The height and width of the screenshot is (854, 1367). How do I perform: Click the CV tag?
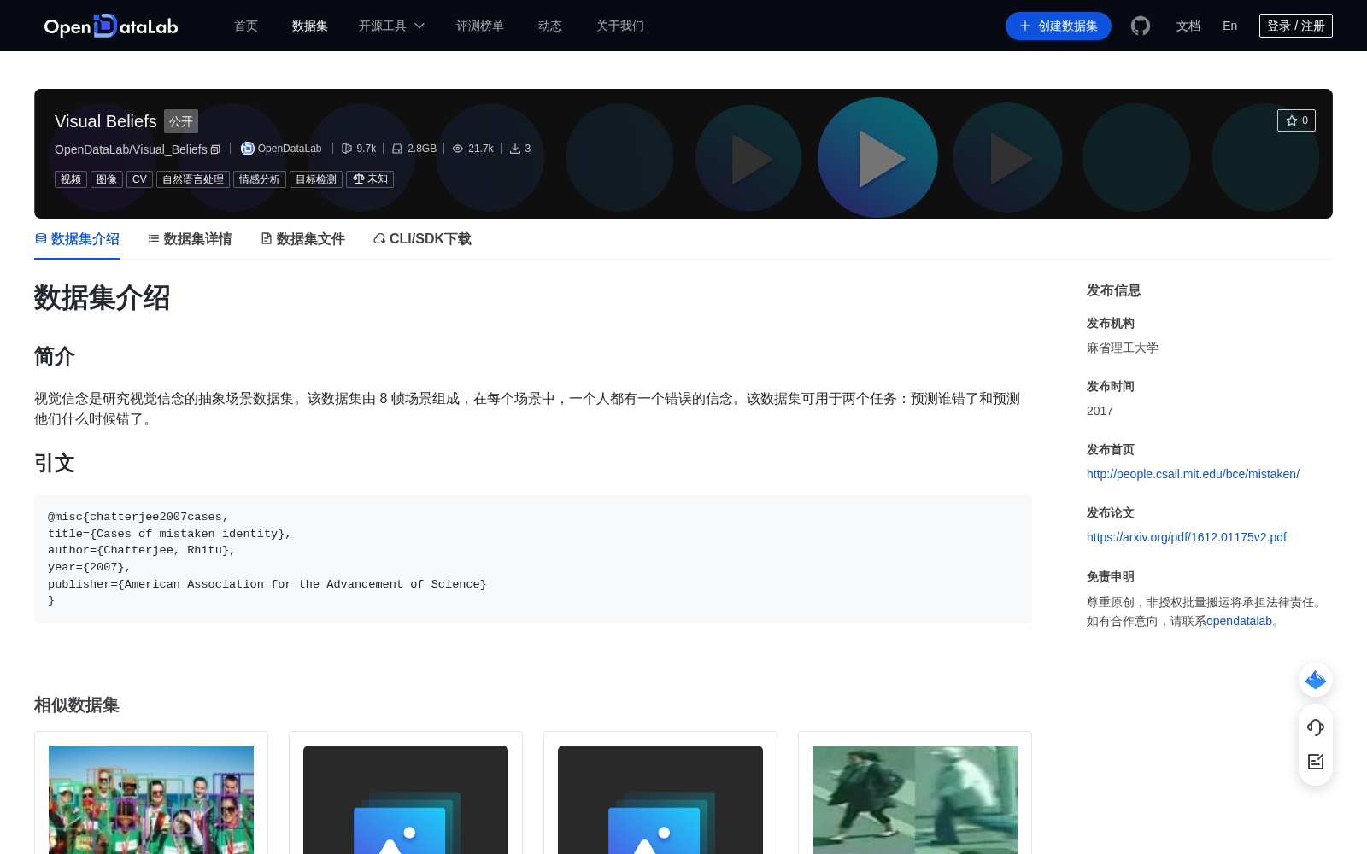pos(139,179)
